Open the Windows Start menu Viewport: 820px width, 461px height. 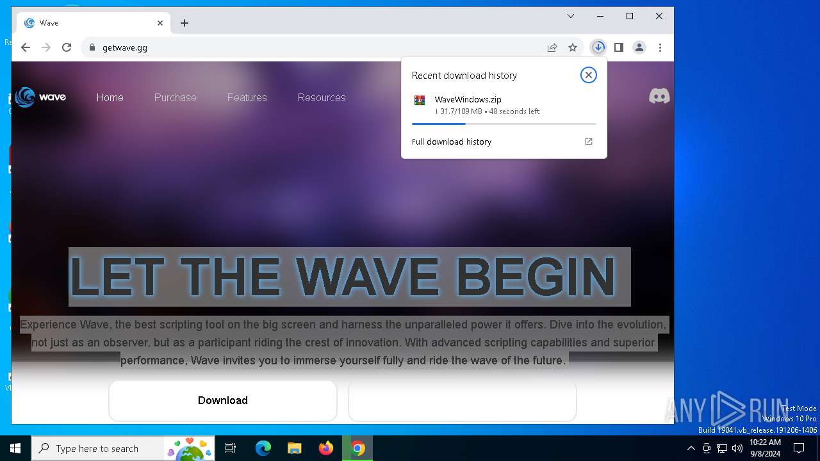pos(15,448)
